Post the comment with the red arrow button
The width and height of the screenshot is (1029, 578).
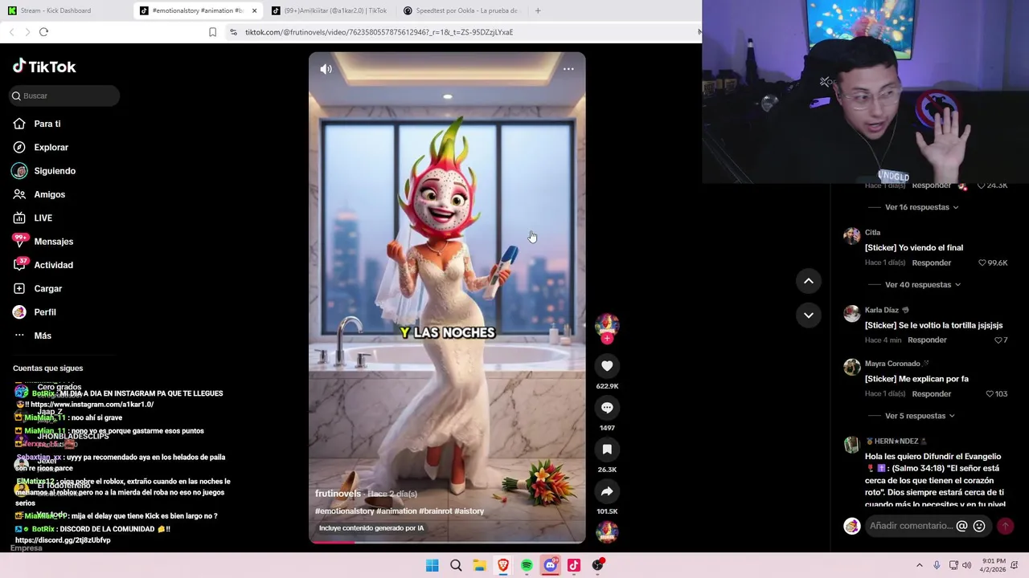(x=1005, y=526)
